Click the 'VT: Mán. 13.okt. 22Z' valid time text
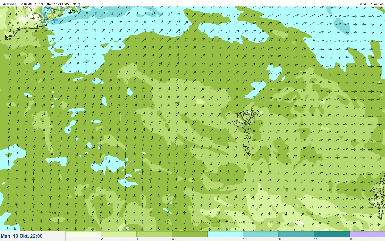Viewport: 385px width, 241px height. [x=55, y=4]
